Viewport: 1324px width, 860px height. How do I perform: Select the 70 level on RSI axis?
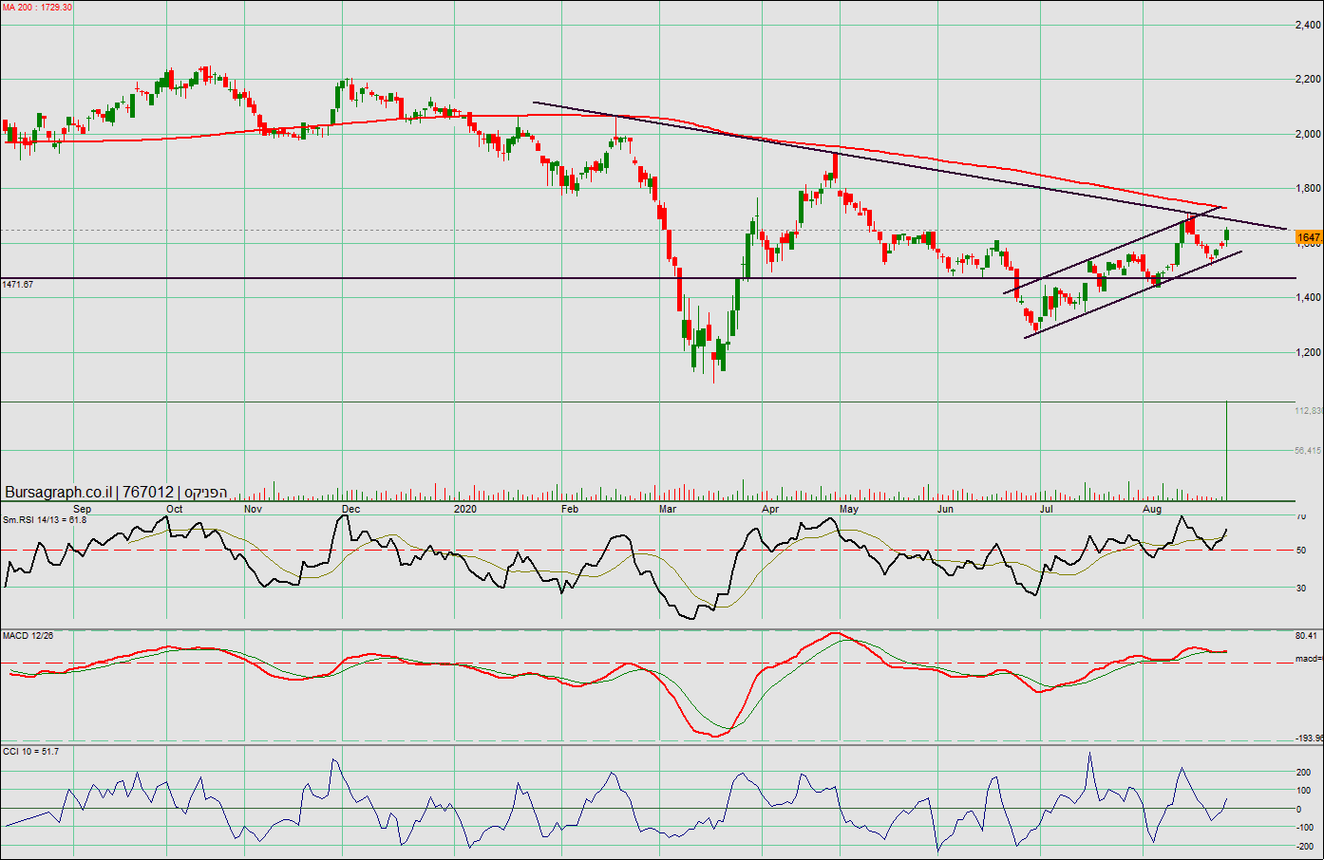click(x=1301, y=516)
